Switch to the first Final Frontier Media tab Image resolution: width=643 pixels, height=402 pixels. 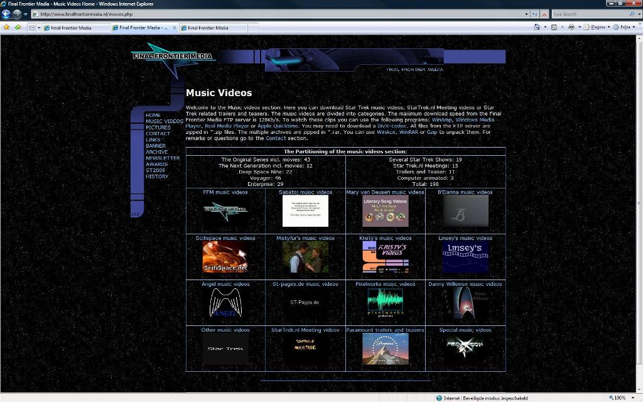click(76, 28)
